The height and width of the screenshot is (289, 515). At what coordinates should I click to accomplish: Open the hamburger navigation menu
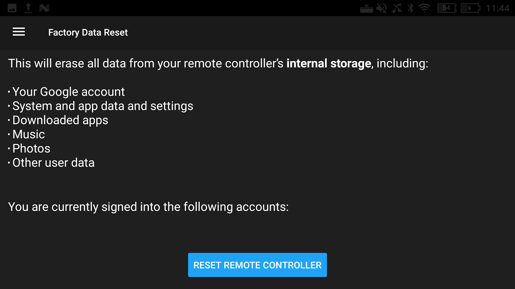(19, 32)
